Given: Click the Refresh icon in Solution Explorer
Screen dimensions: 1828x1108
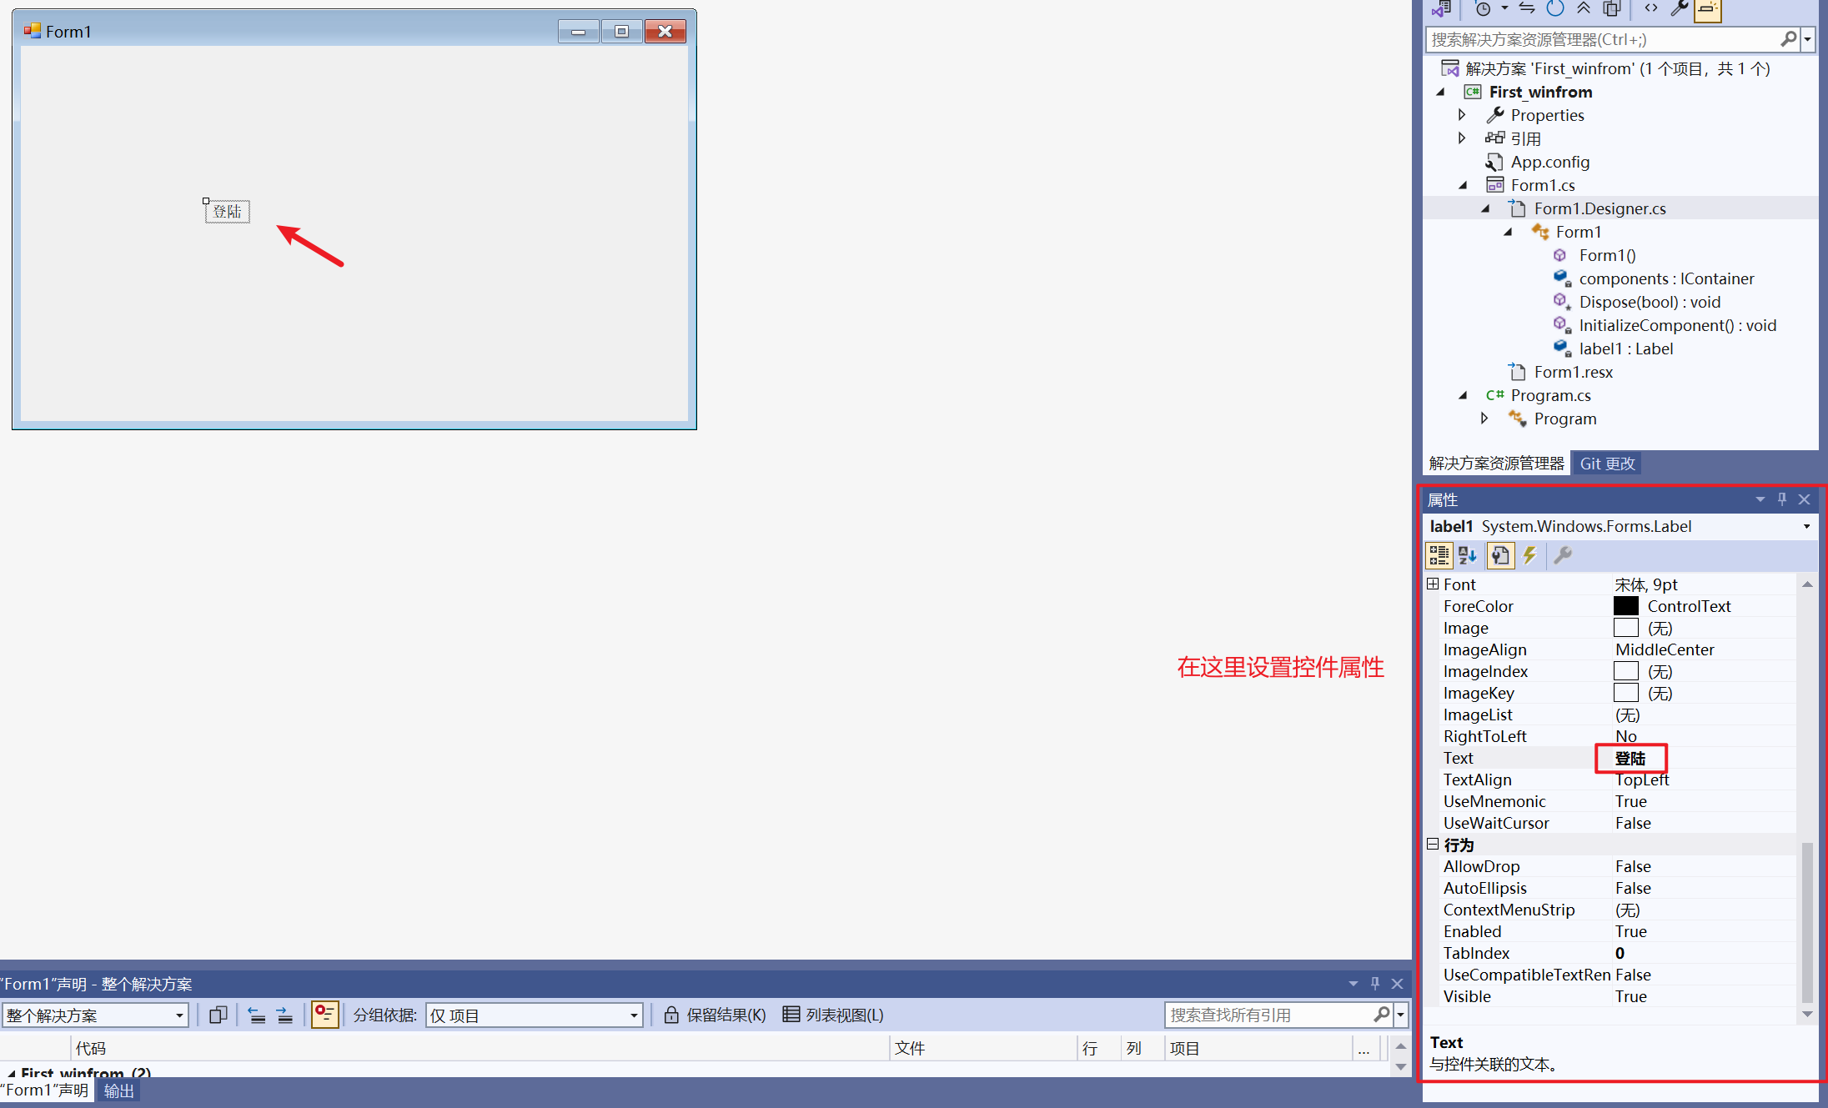Looking at the screenshot, I should tap(1554, 9).
